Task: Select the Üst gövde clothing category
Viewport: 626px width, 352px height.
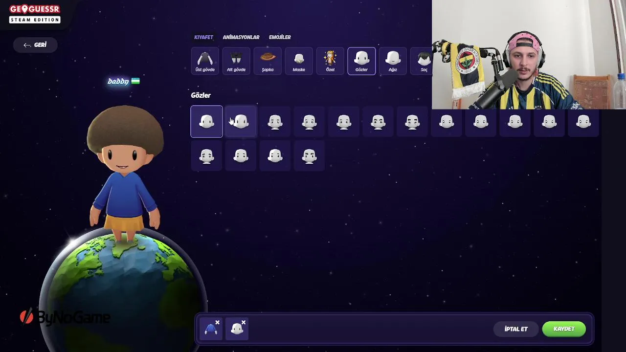Action: pos(205,61)
